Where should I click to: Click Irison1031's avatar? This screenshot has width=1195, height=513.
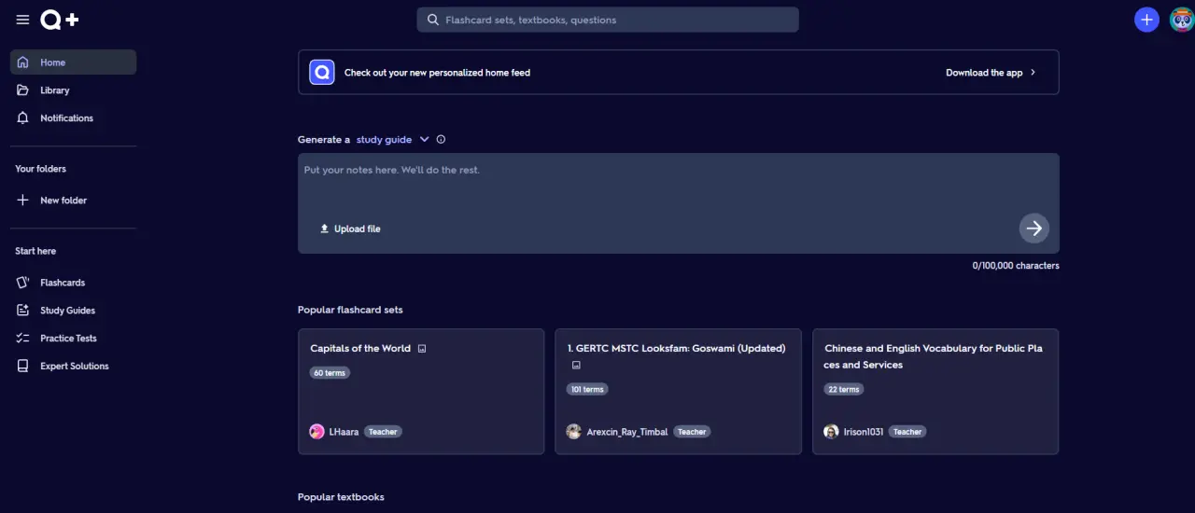831,432
